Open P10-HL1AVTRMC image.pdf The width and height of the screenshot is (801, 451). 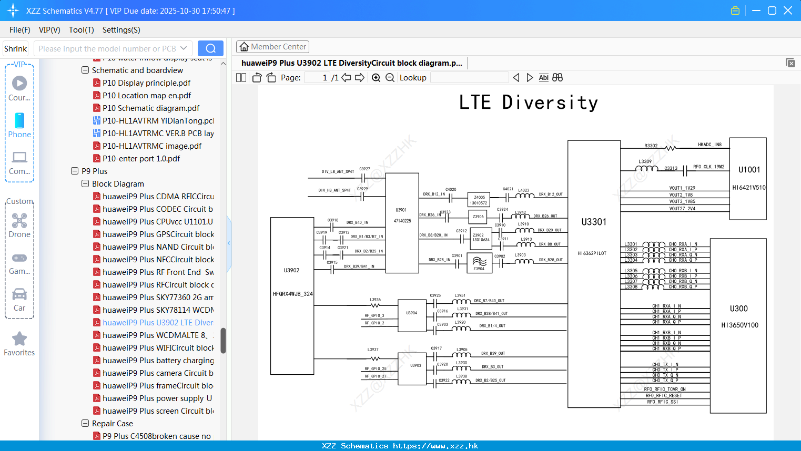pos(152,146)
